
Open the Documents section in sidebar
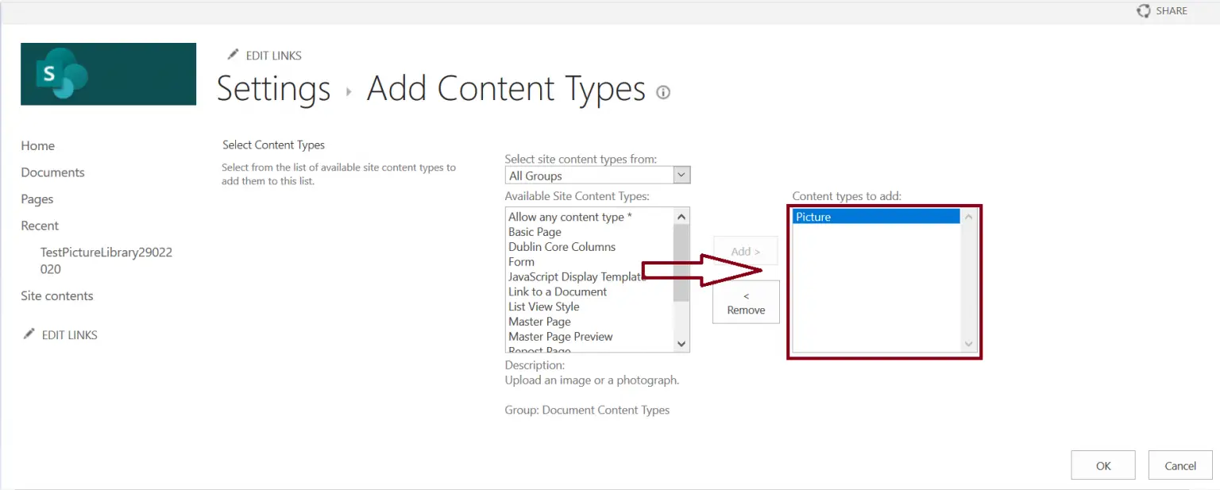click(x=52, y=172)
